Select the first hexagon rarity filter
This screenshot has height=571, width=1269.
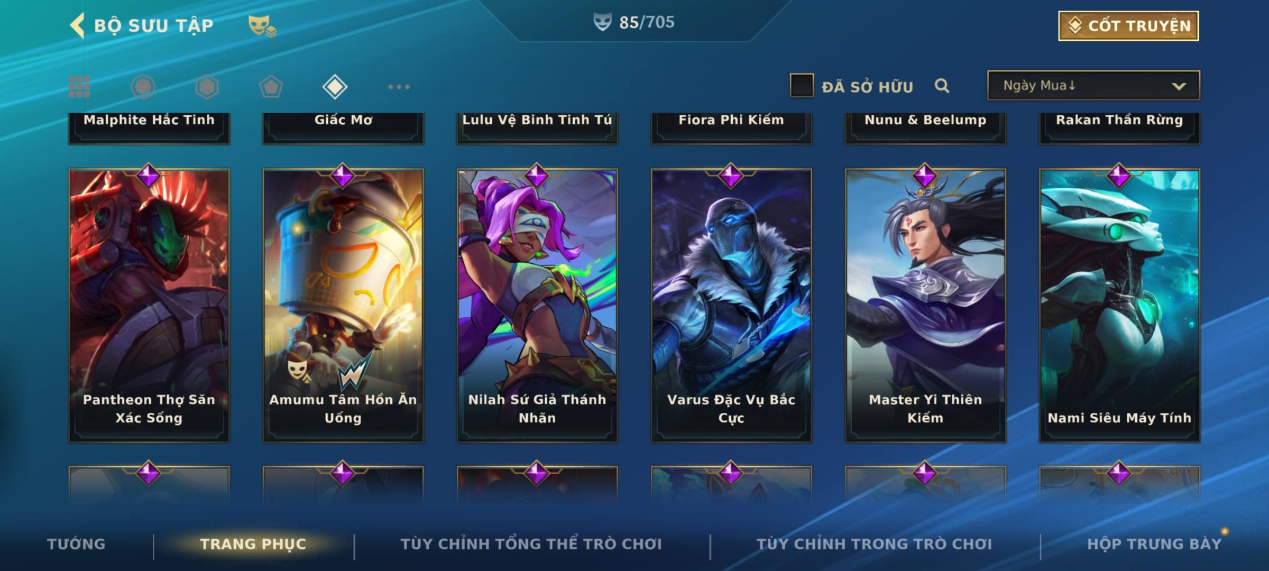pos(143,87)
